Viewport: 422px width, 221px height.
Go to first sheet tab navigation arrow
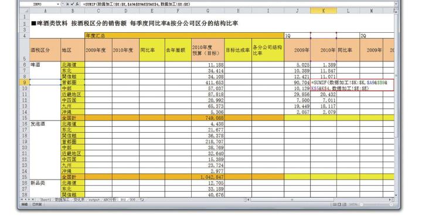[22, 199]
